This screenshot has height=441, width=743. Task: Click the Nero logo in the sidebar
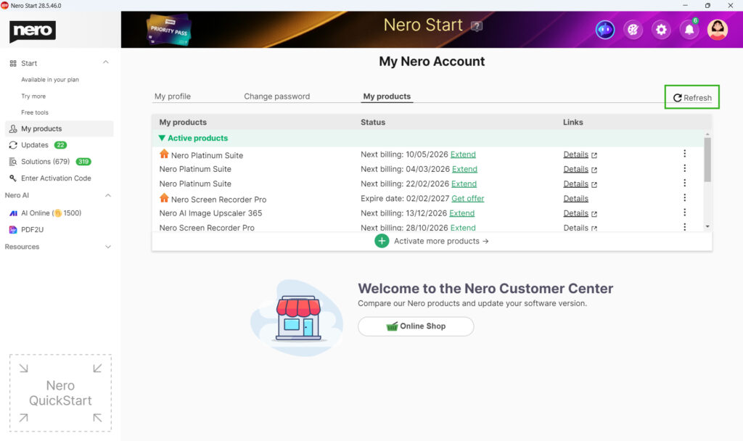pos(32,30)
